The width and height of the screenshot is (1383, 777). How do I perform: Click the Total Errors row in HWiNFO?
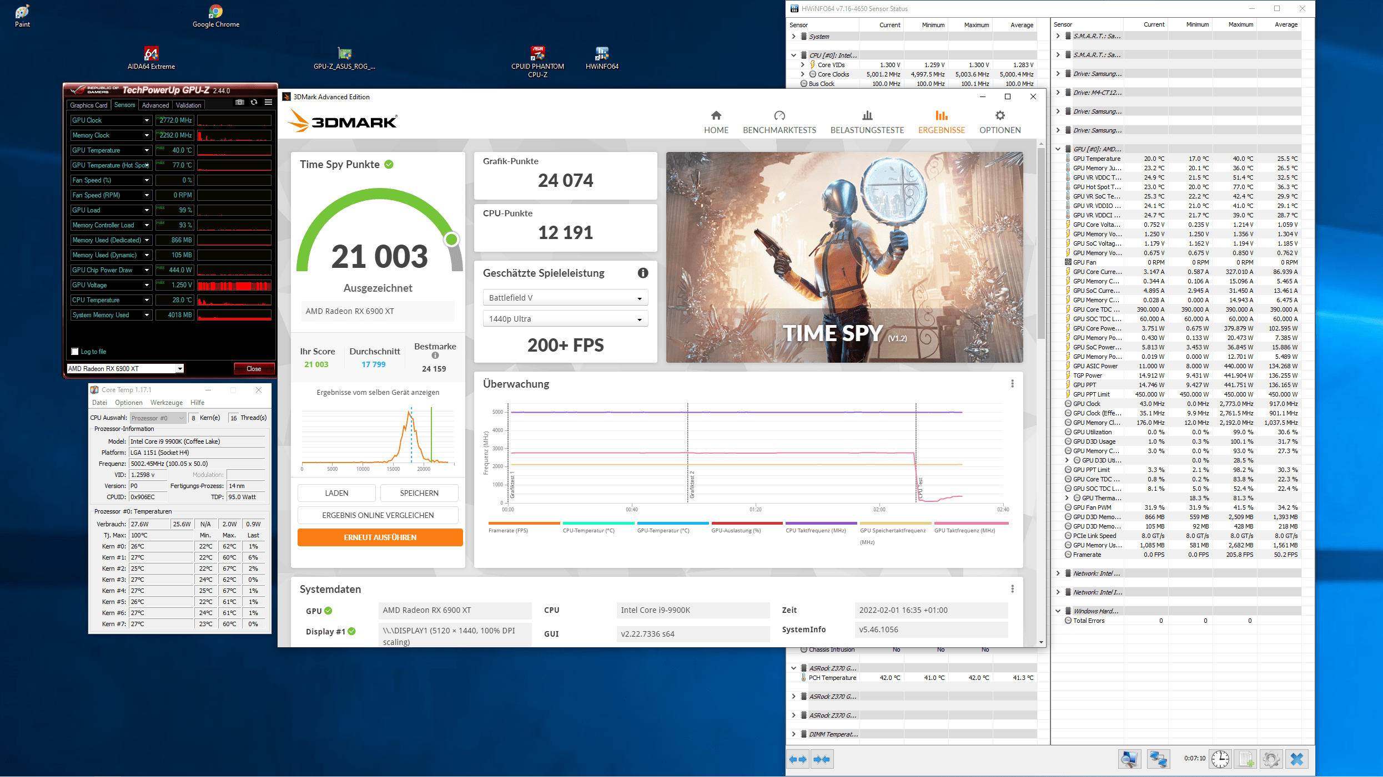tap(1183, 621)
